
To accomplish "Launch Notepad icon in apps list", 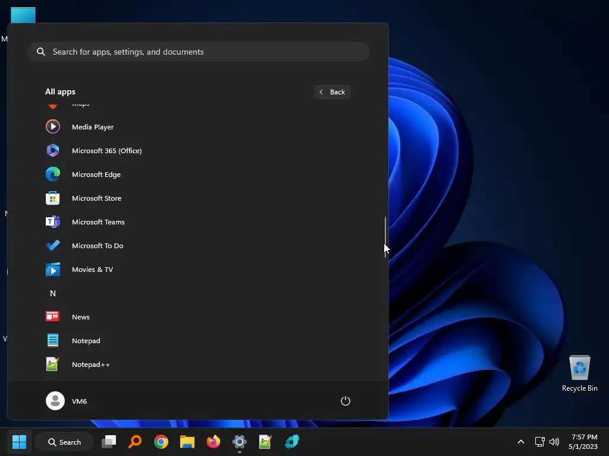I will coord(53,340).
